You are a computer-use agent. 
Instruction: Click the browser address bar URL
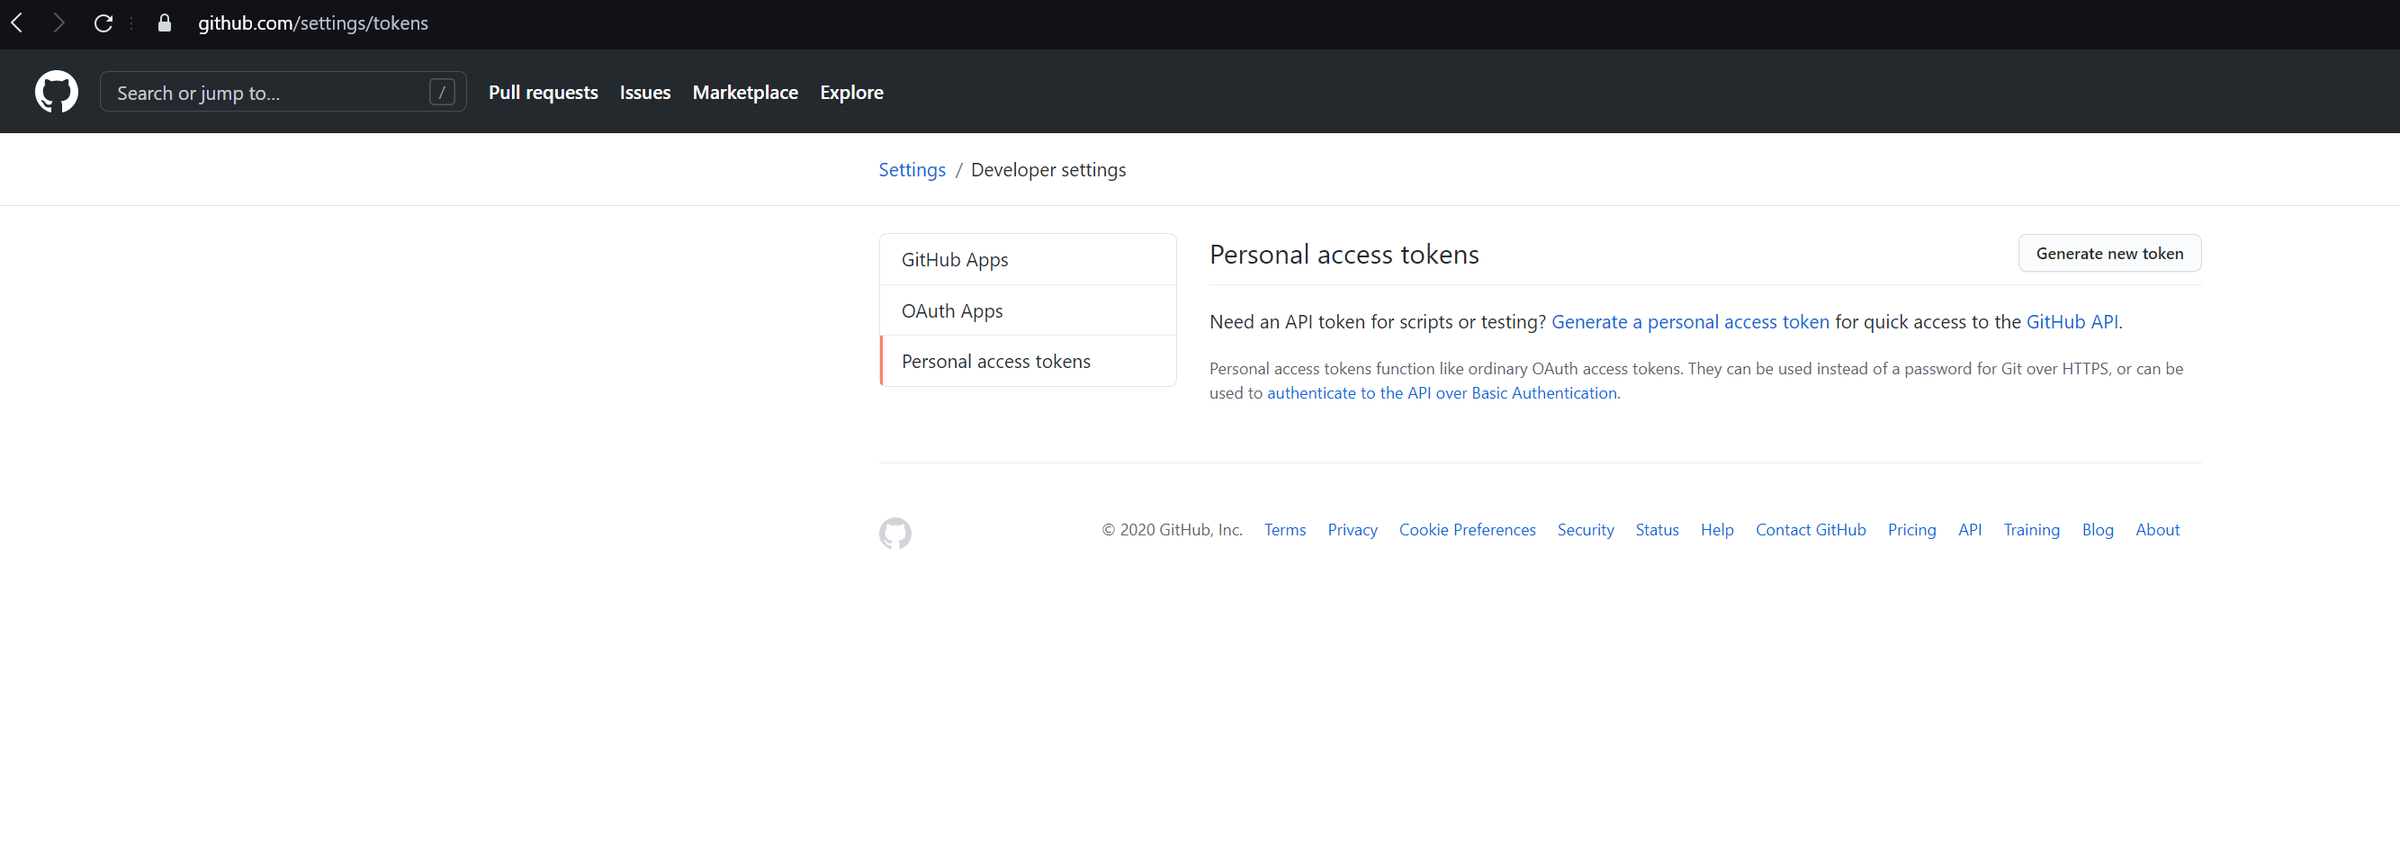point(313,23)
